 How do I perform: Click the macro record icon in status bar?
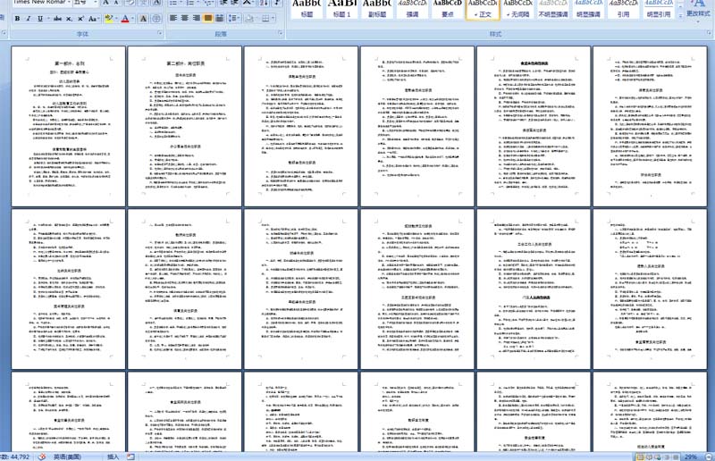tap(130, 457)
